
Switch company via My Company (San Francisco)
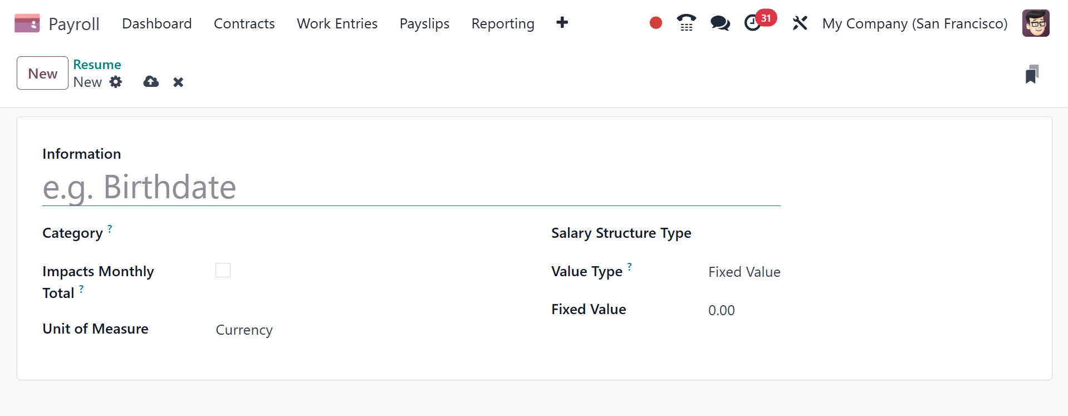tap(914, 23)
